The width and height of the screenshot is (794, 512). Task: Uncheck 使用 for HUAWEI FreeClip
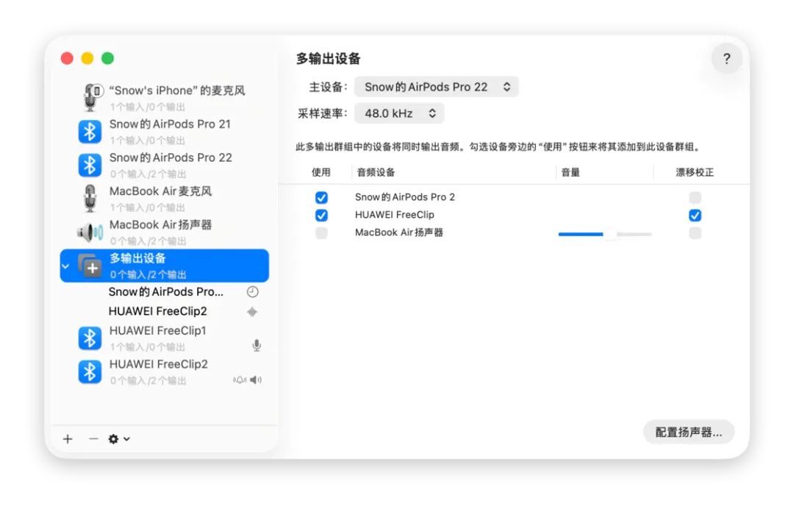pos(321,216)
